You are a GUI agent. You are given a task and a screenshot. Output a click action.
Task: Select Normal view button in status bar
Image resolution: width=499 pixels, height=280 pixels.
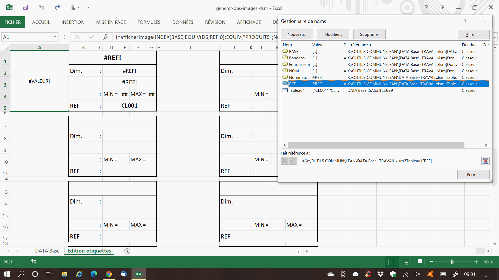click(x=392, y=262)
